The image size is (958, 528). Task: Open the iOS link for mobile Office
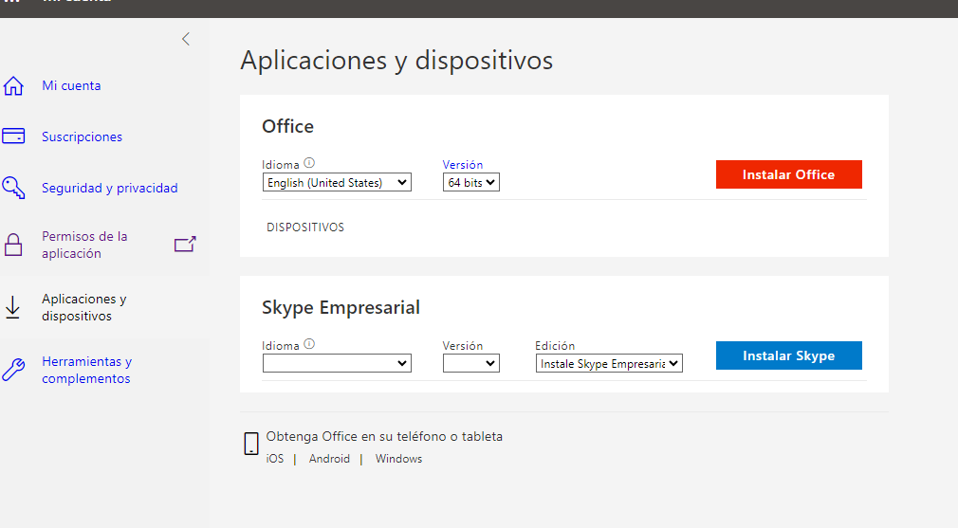[x=274, y=459]
